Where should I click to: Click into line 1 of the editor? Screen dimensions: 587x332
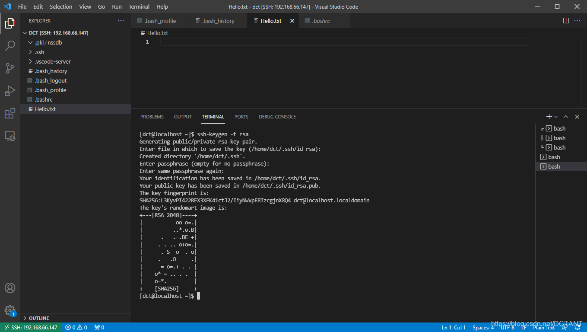point(345,42)
